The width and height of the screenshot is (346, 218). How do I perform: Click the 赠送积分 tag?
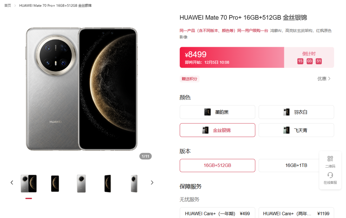[189, 79]
